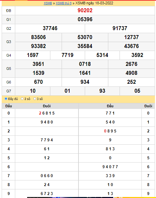
Task: Open the XSMB breadcrumb link
Action: [48, 3]
